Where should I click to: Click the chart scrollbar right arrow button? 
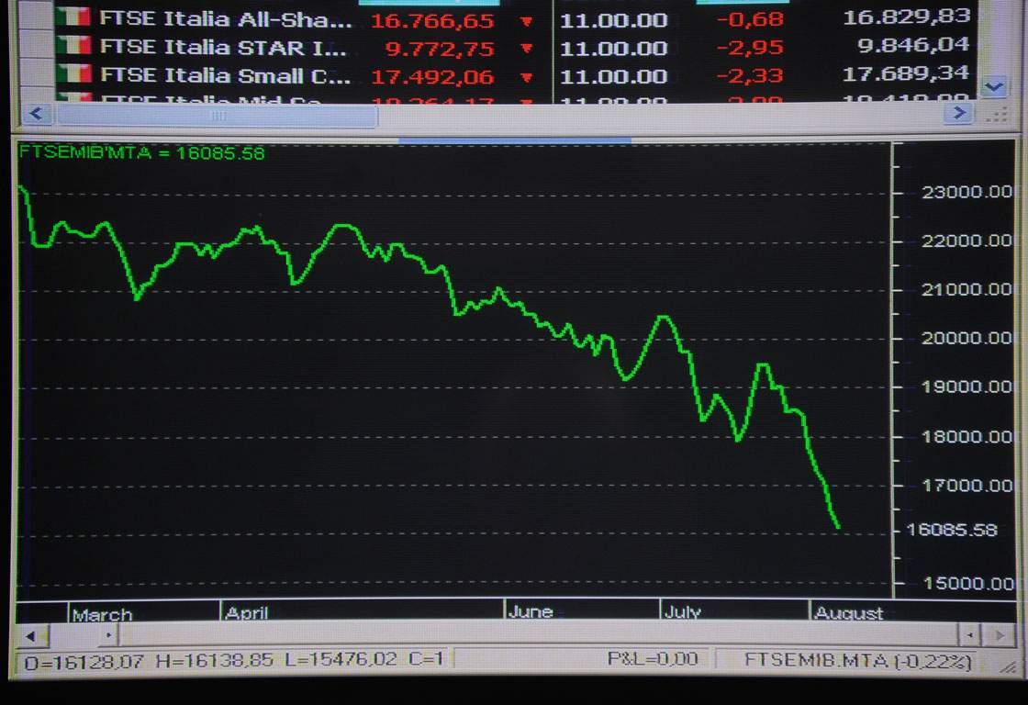(x=1000, y=635)
